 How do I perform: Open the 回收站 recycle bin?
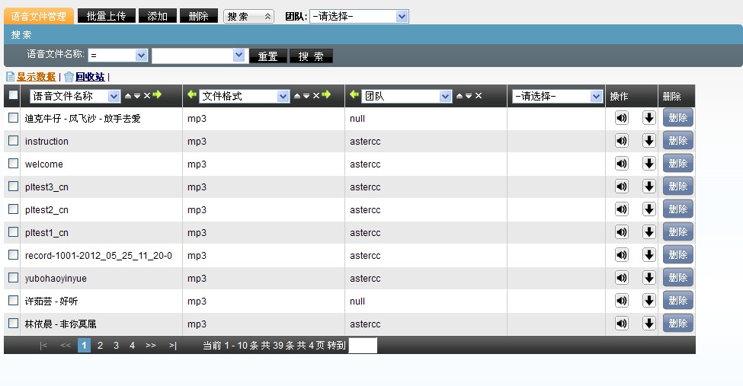89,77
